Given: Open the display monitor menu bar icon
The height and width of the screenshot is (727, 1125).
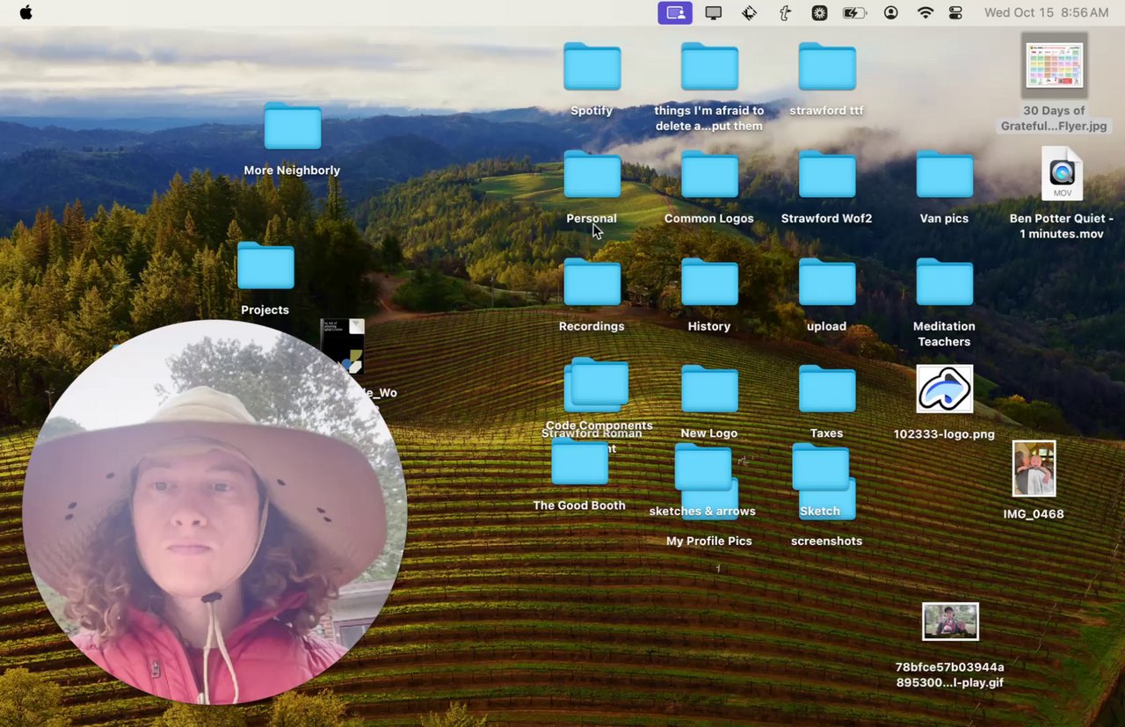Looking at the screenshot, I should (714, 12).
